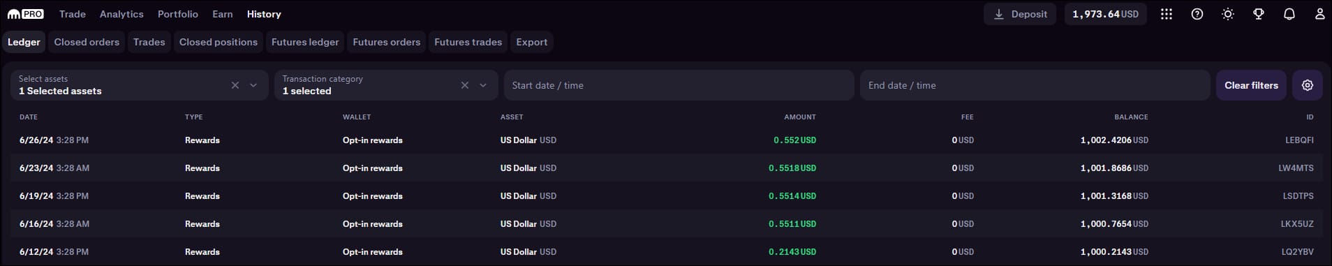
Task: Open the notifications bell
Action: (x=1289, y=14)
